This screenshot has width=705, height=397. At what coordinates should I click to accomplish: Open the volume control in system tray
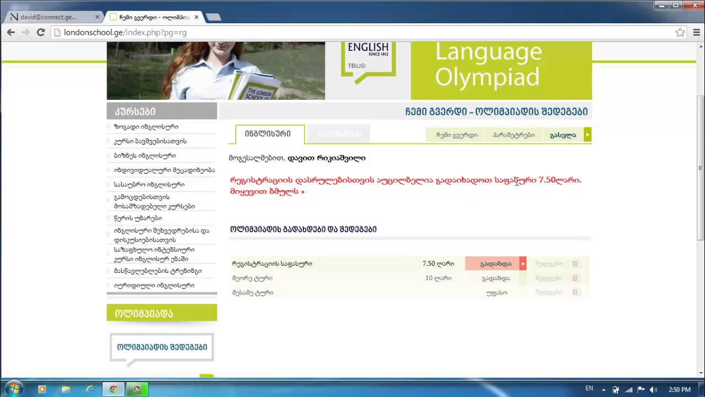point(654,389)
